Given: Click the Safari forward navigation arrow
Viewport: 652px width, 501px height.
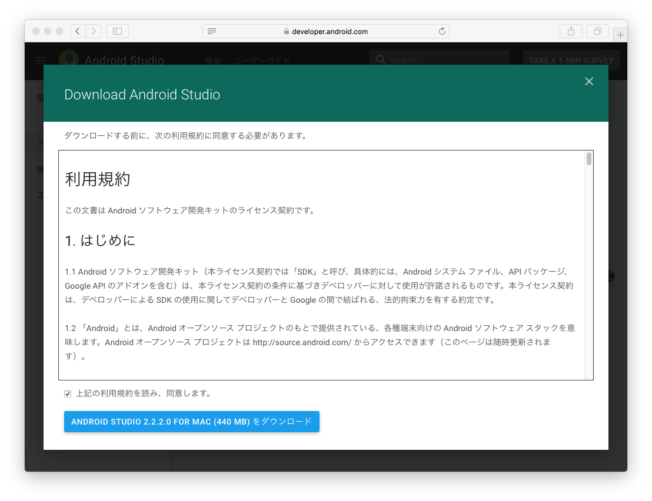Looking at the screenshot, I should (x=94, y=31).
